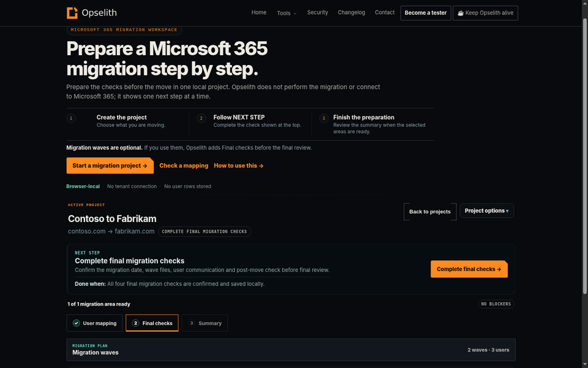Start a migration project
Image resolution: width=588 pixels, height=368 pixels.
click(110, 166)
